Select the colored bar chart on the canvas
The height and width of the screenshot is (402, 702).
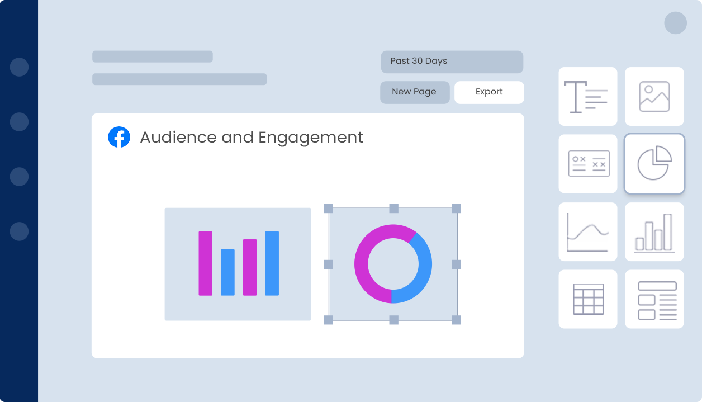point(238,264)
